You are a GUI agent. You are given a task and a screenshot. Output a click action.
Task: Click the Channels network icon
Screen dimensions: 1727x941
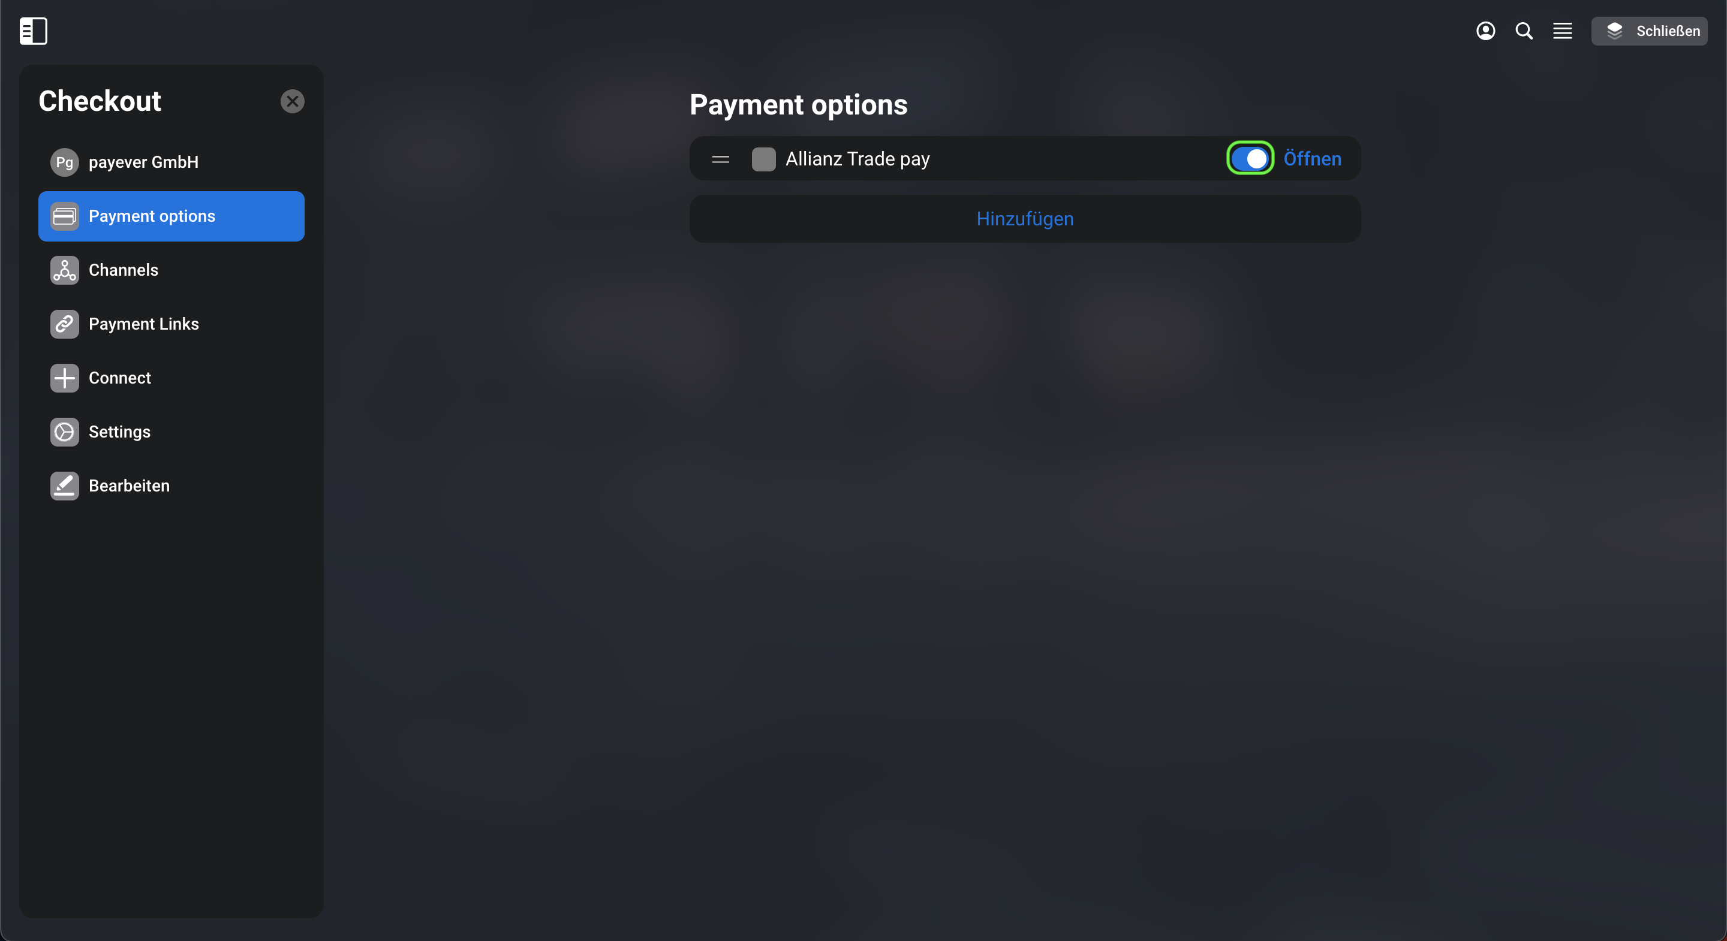coord(64,270)
